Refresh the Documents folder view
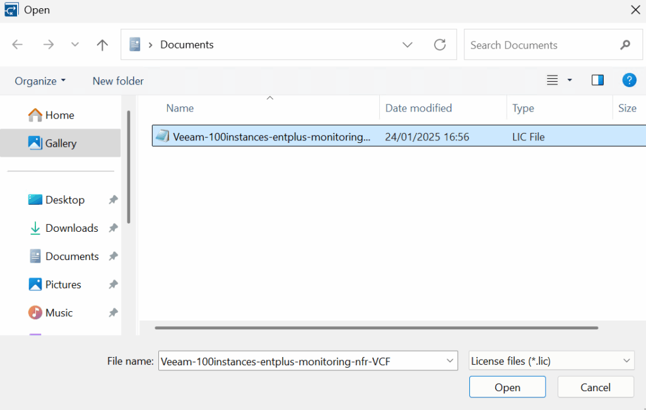 (440, 45)
